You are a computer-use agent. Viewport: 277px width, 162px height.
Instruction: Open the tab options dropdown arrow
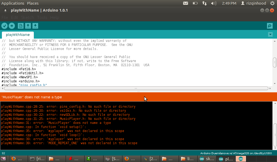tap(270, 34)
